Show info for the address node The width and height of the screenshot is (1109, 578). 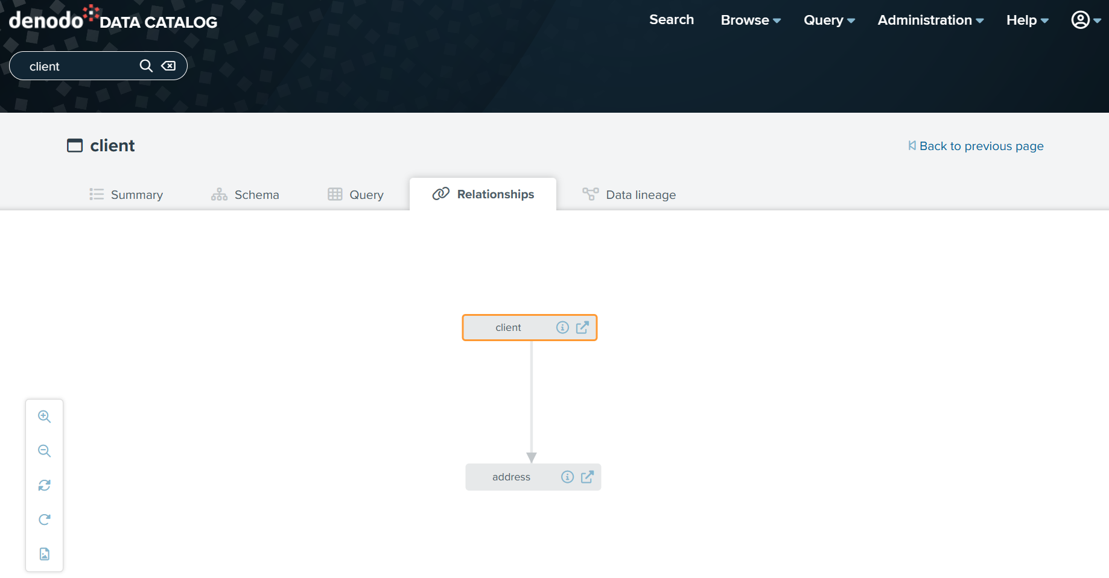(567, 477)
